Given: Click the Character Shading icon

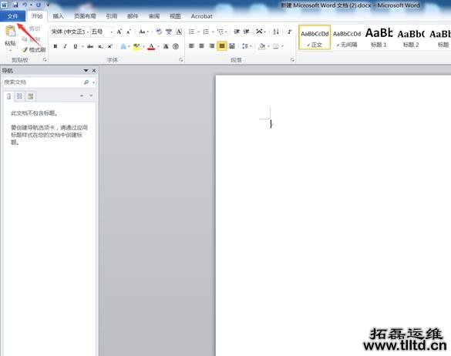Looking at the screenshot, I should pyautogui.click(x=166, y=46).
